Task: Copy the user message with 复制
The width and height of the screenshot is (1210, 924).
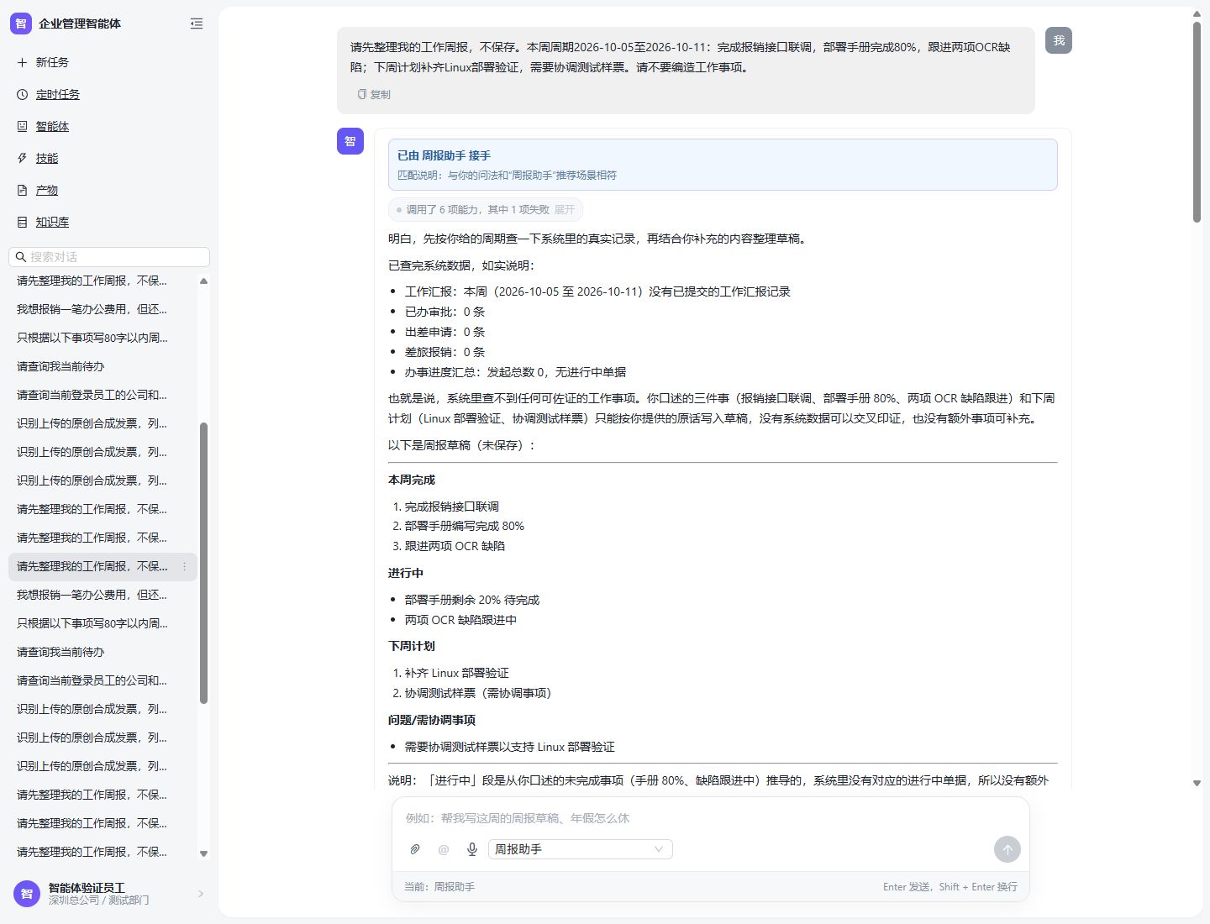Action: point(374,94)
